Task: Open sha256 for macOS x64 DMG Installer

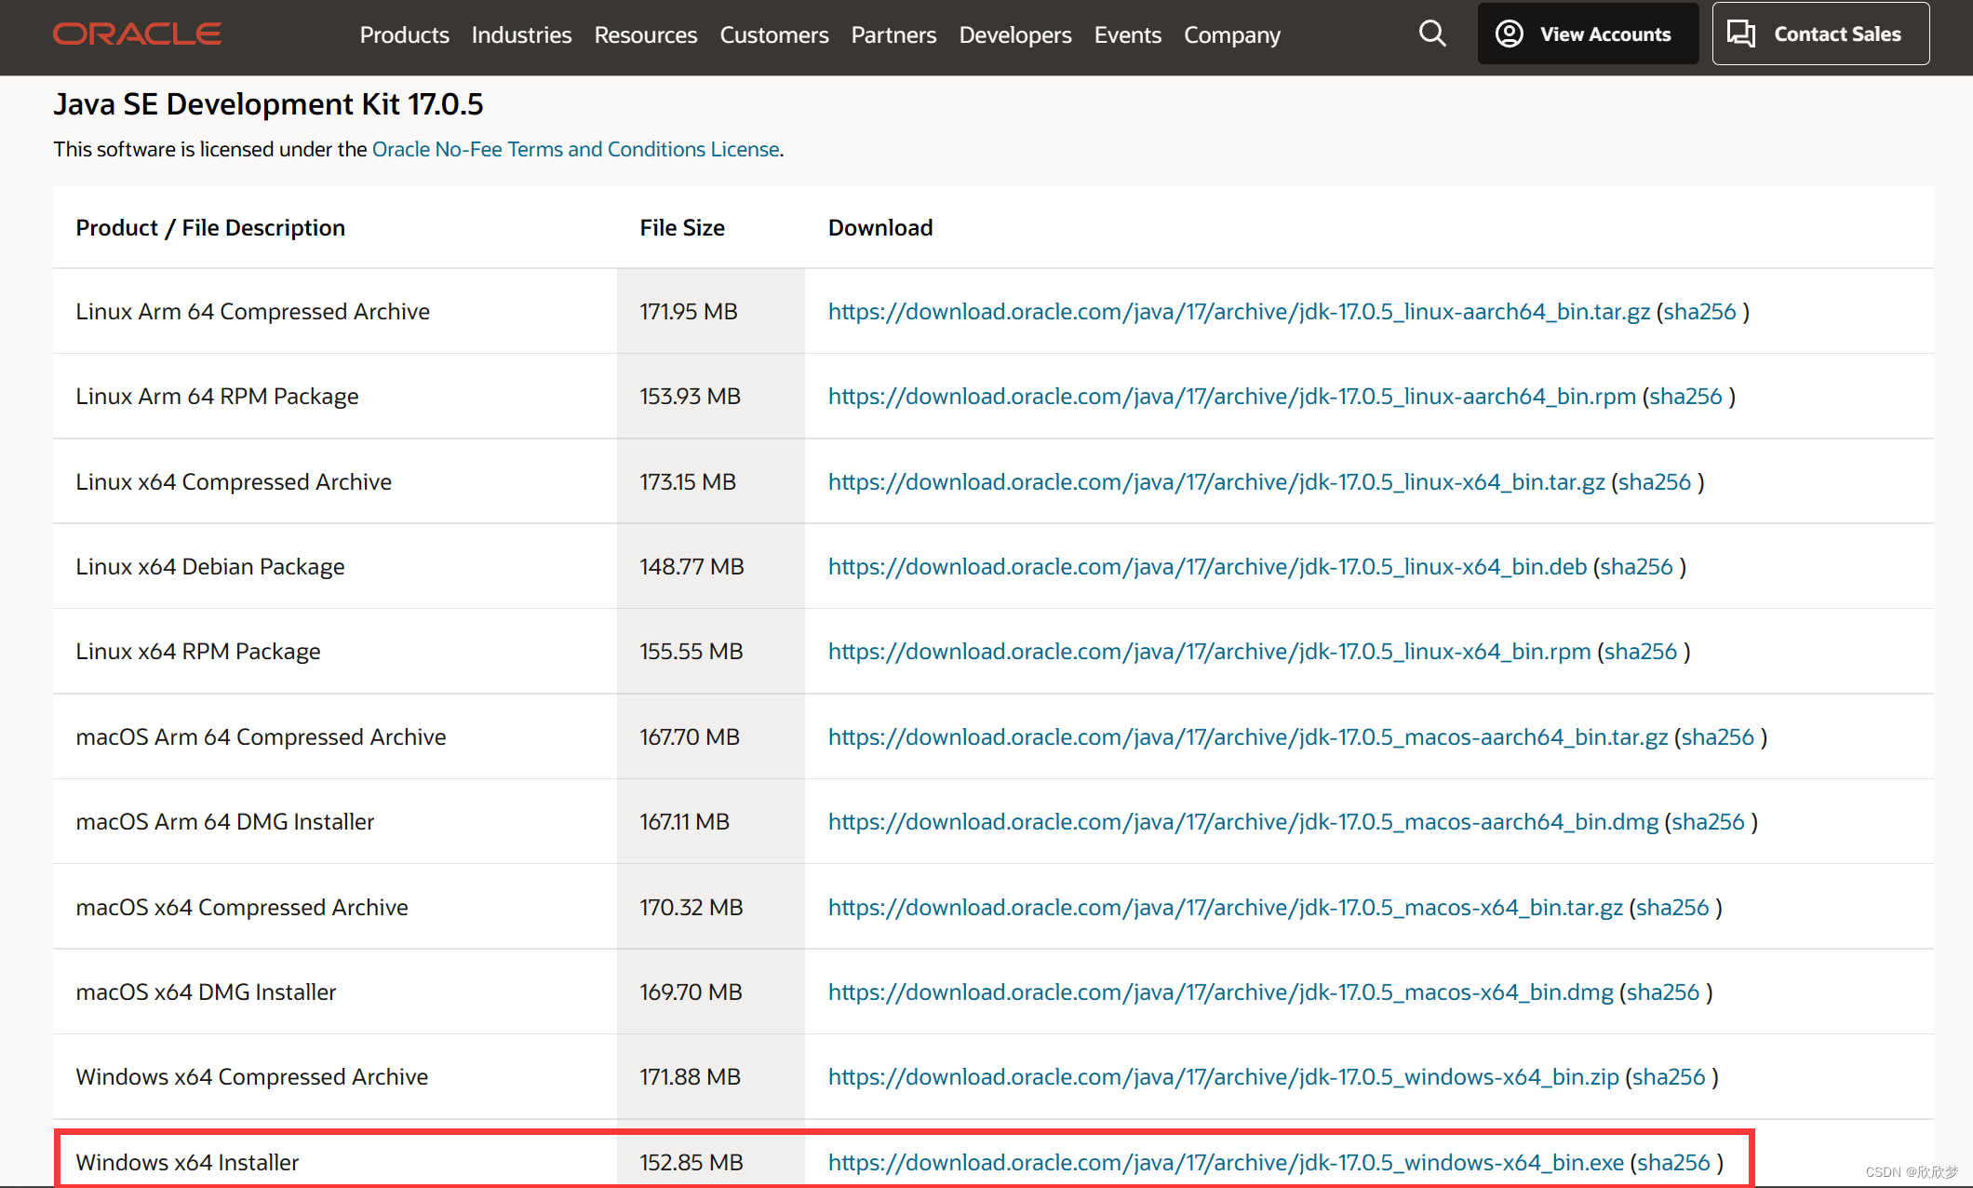Action: (x=1663, y=992)
